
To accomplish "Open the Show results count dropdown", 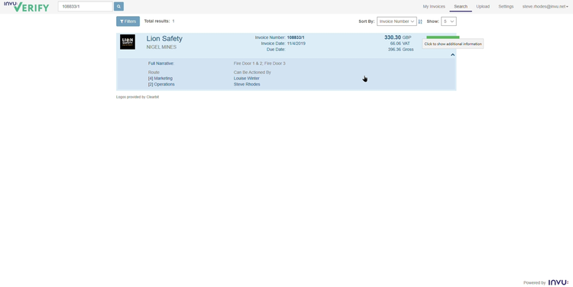I will 448,21.
